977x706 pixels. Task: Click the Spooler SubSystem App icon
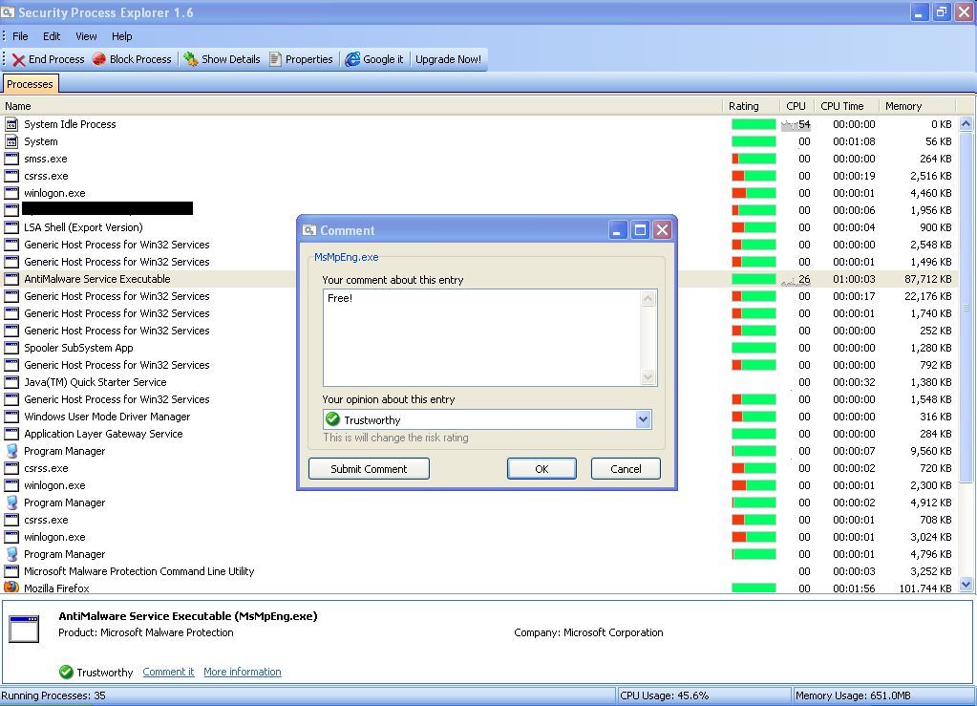11,348
